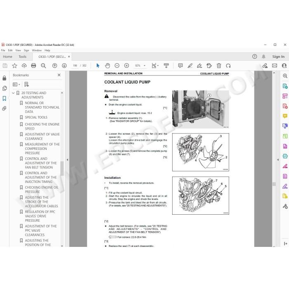Image resolution: width=289 pixels, height=289 pixels.
Task: Go to next page arrow icon
Action: click(x=64, y=66)
